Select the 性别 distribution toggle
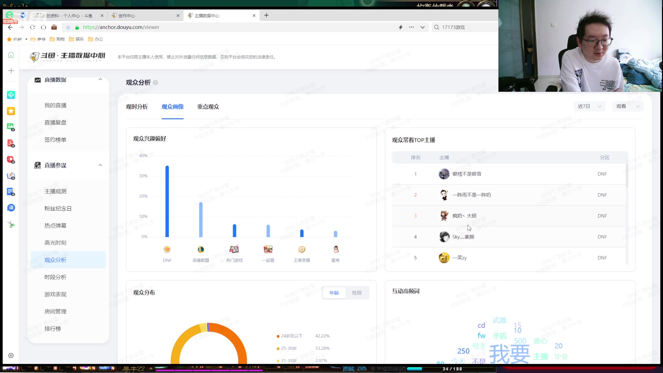 coord(357,293)
